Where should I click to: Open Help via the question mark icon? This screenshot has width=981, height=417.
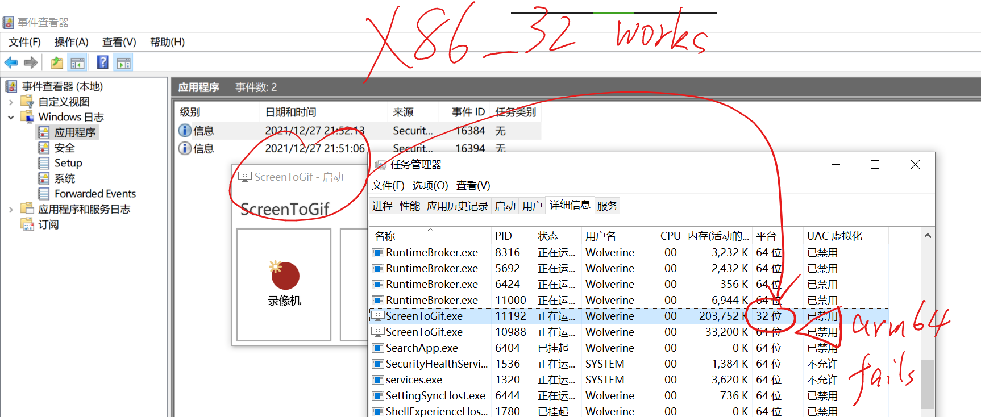103,62
